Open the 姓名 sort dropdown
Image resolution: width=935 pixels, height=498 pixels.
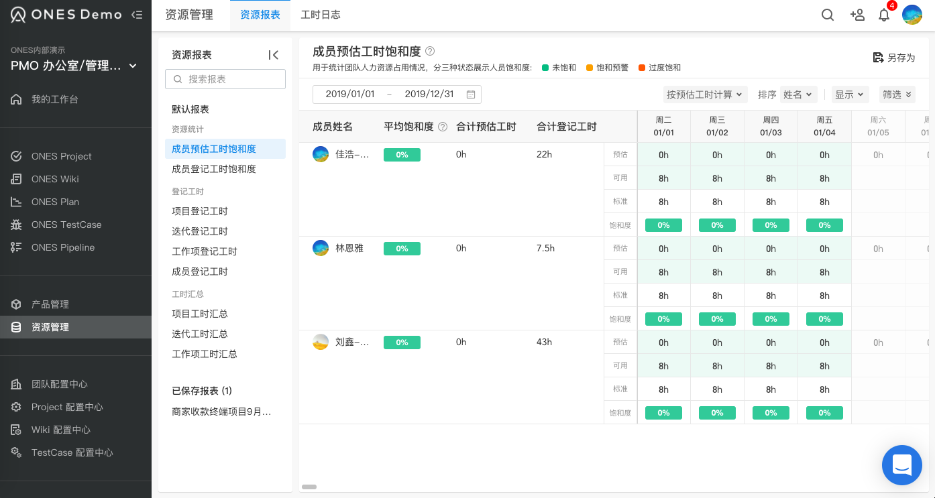pos(798,95)
